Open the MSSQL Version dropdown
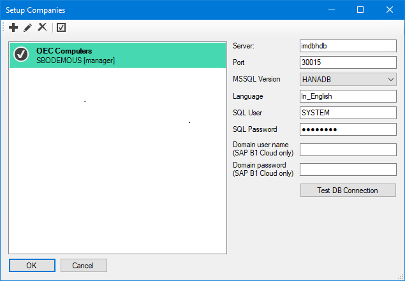 coord(348,80)
